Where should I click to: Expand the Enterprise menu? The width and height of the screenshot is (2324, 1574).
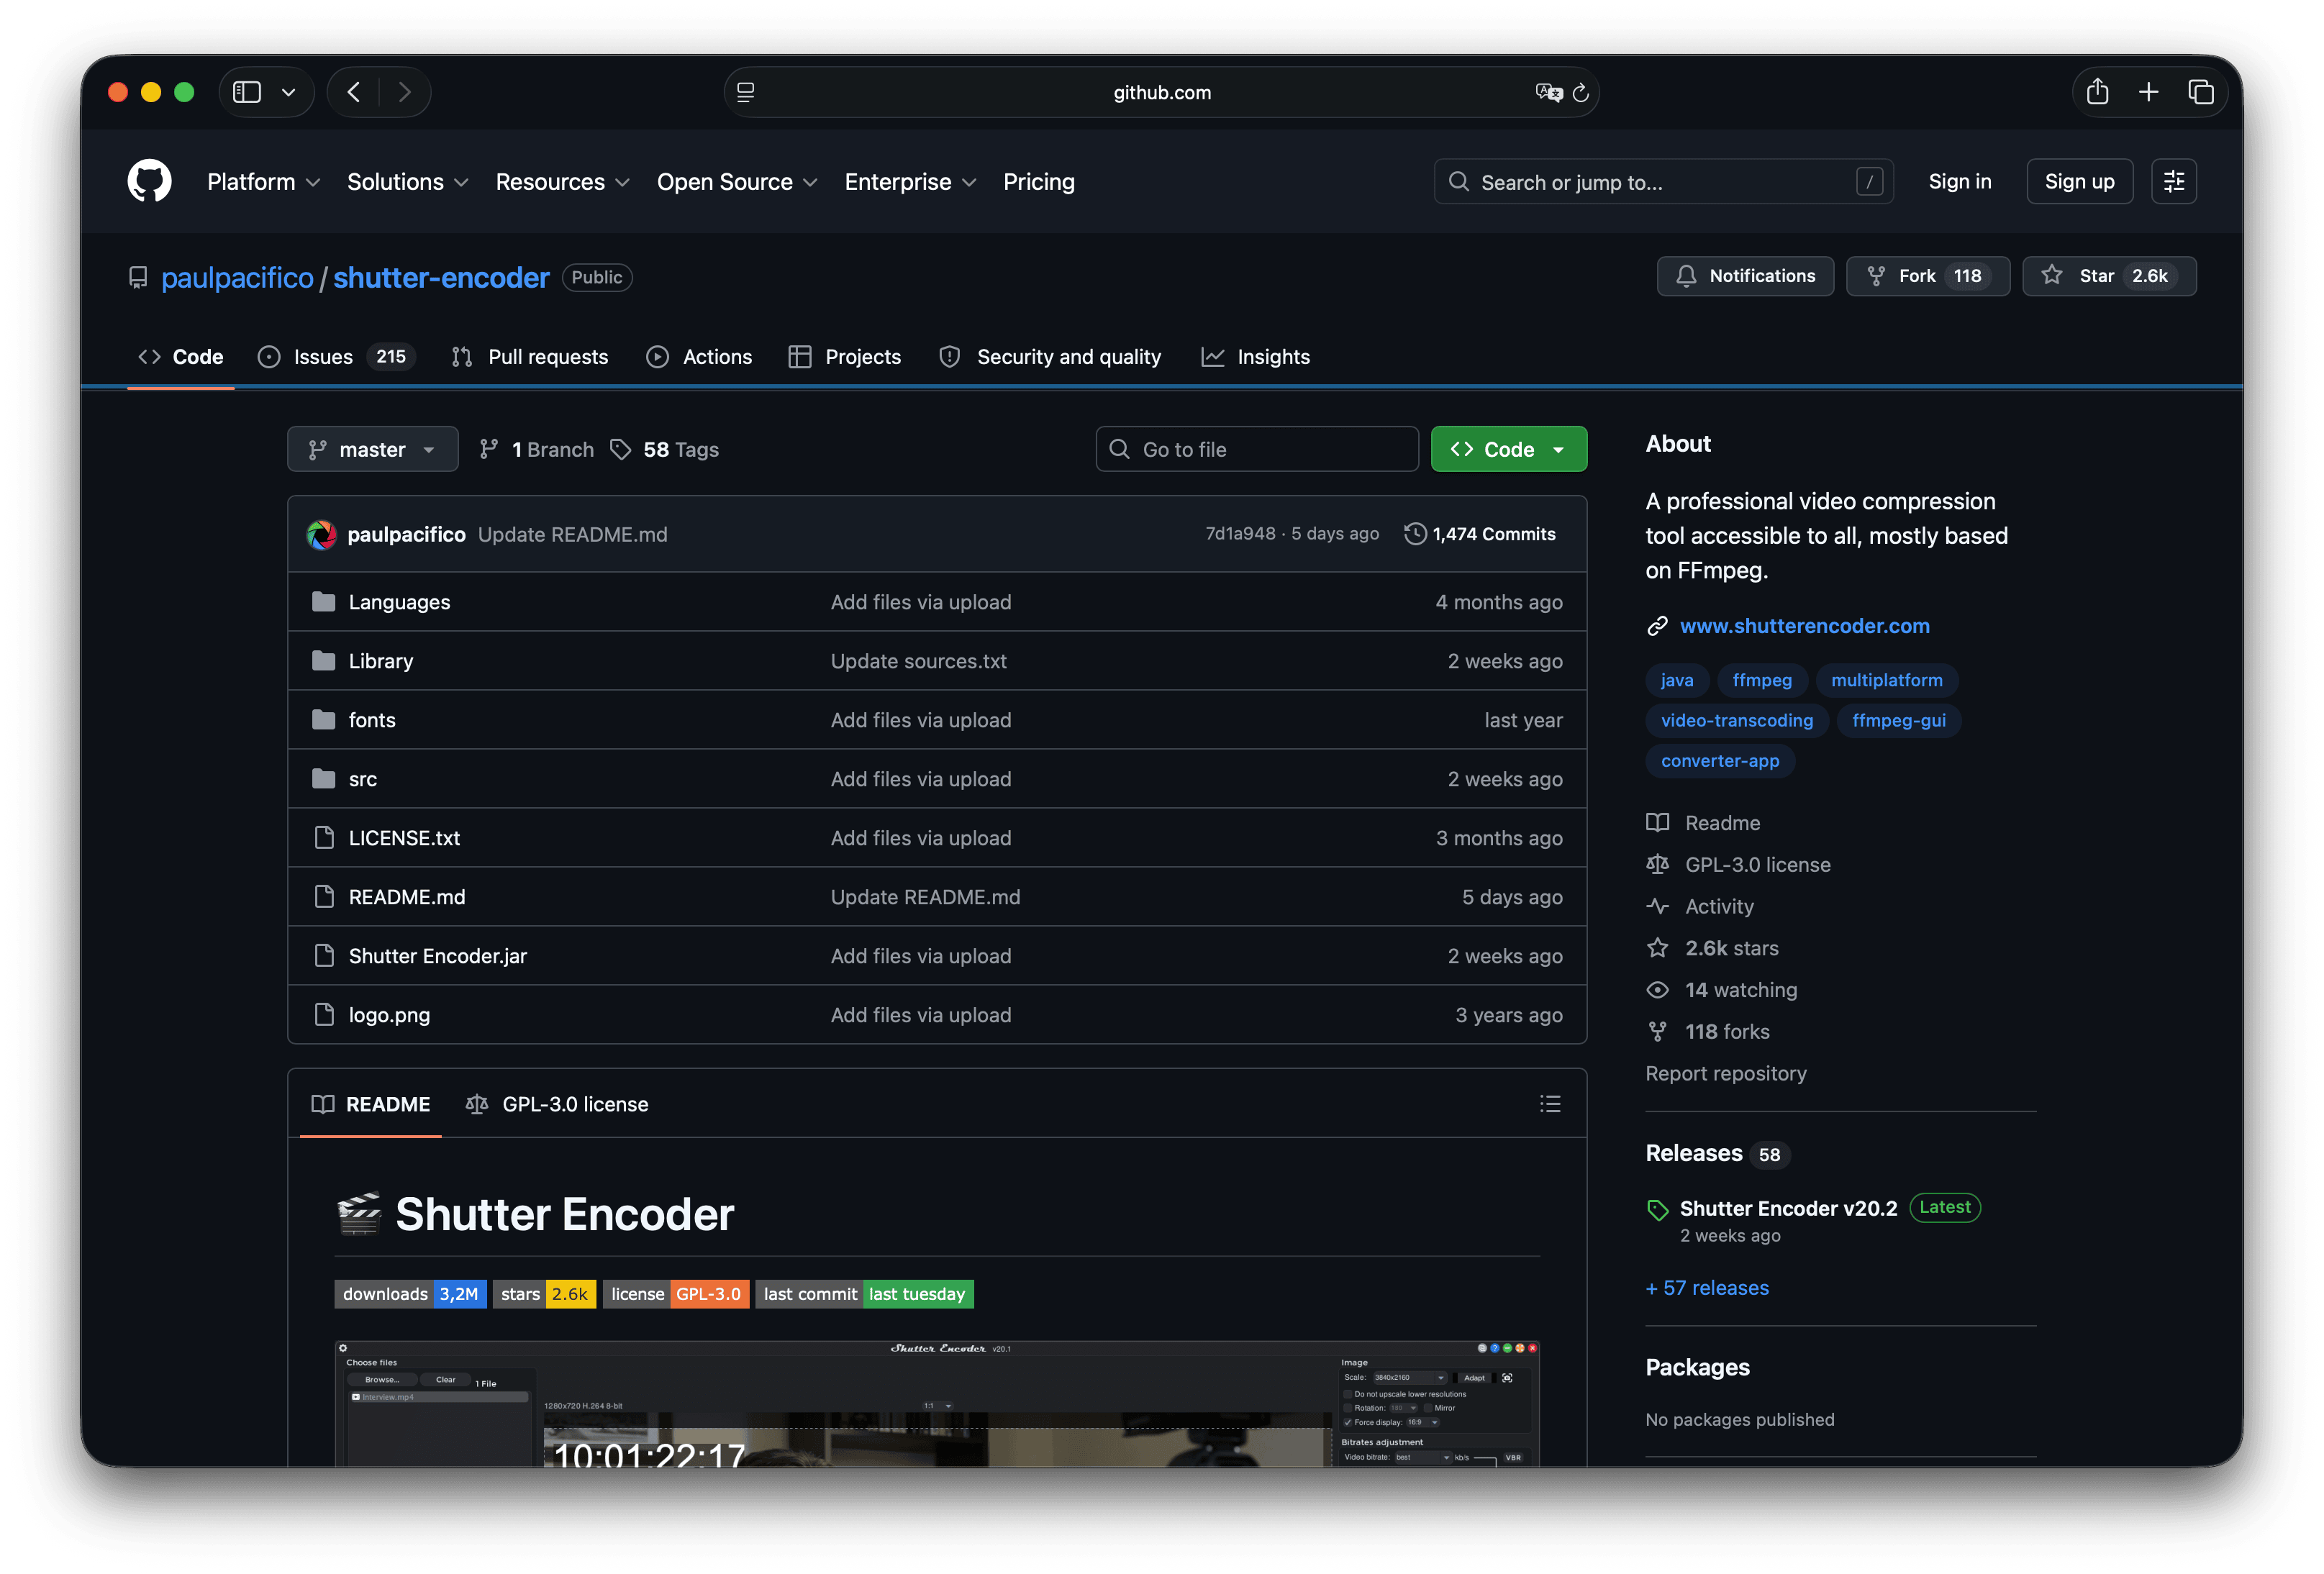(910, 182)
